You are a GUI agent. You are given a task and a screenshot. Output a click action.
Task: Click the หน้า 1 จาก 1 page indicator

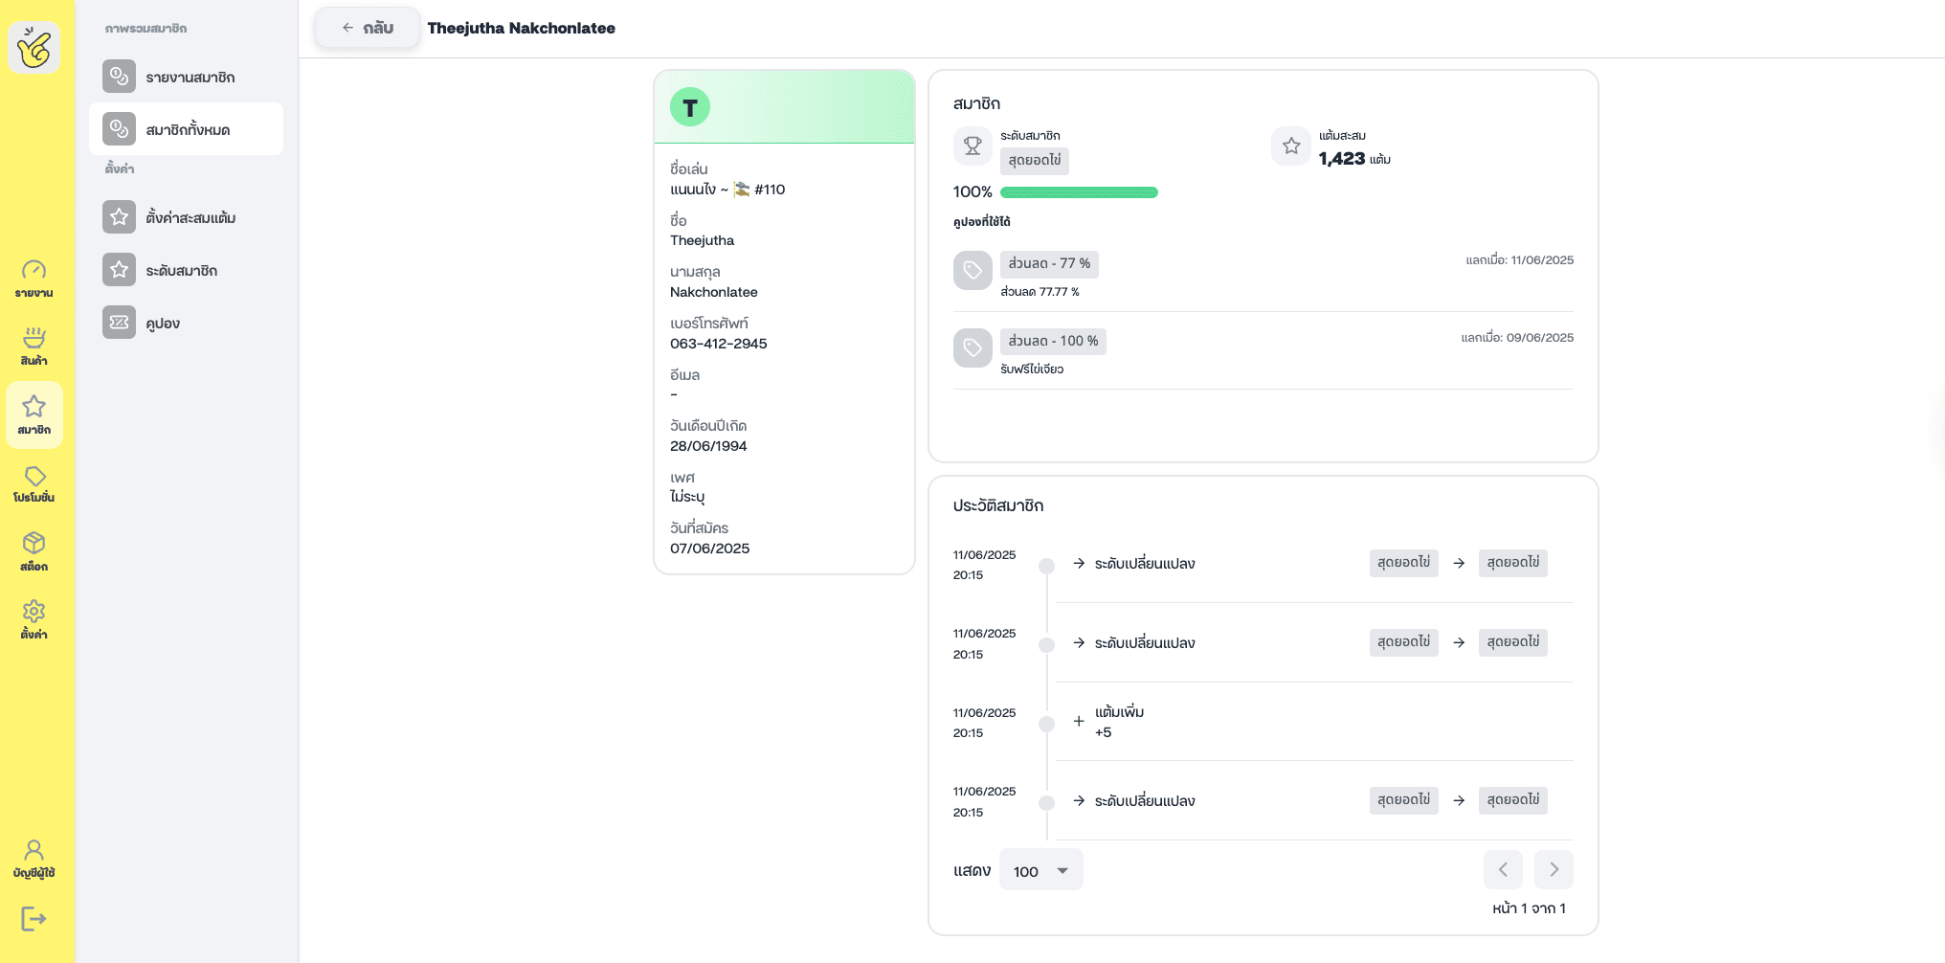coord(1529,908)
